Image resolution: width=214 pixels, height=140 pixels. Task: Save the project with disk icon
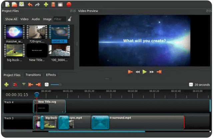tap(21, 4)
